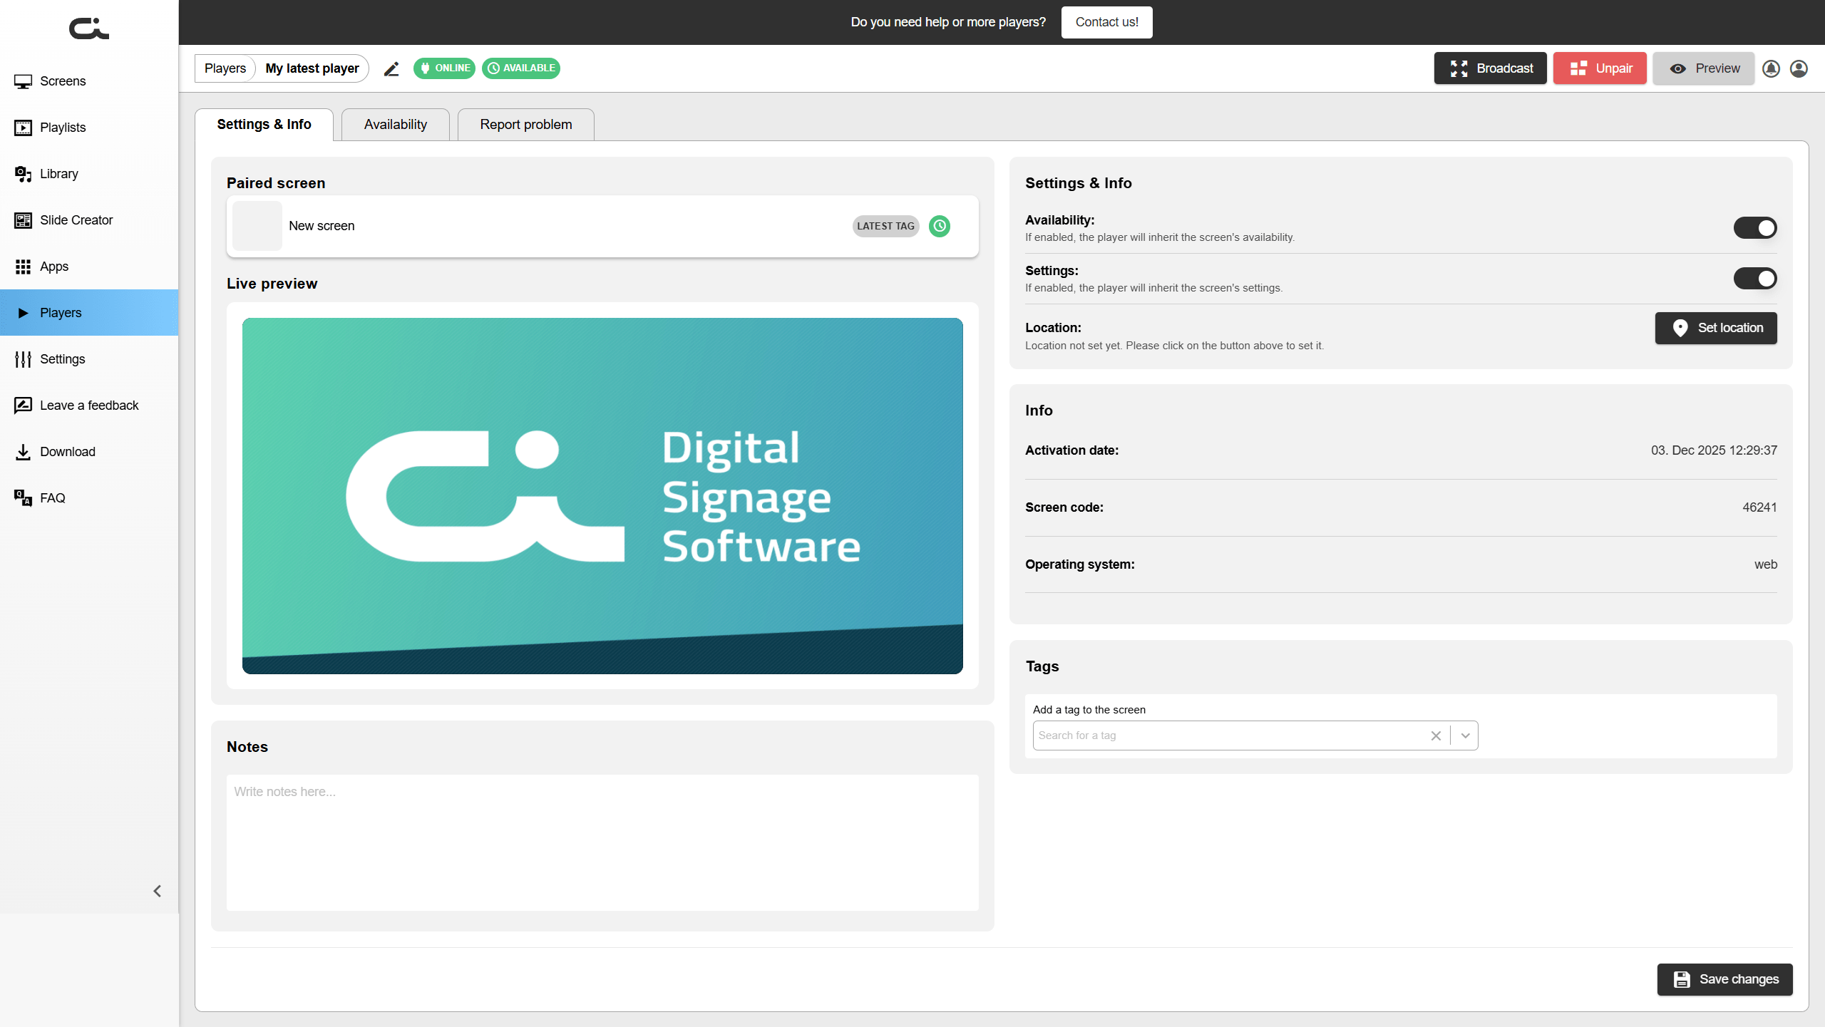Click the Save changes button
This screenshot has height=1027, width=1825.
1724,979
